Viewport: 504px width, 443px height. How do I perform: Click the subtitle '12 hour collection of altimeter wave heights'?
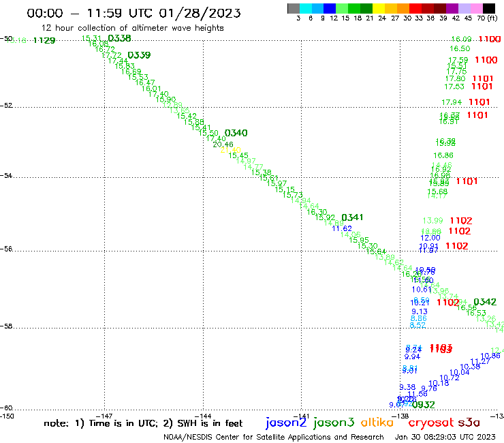[132, 28]
